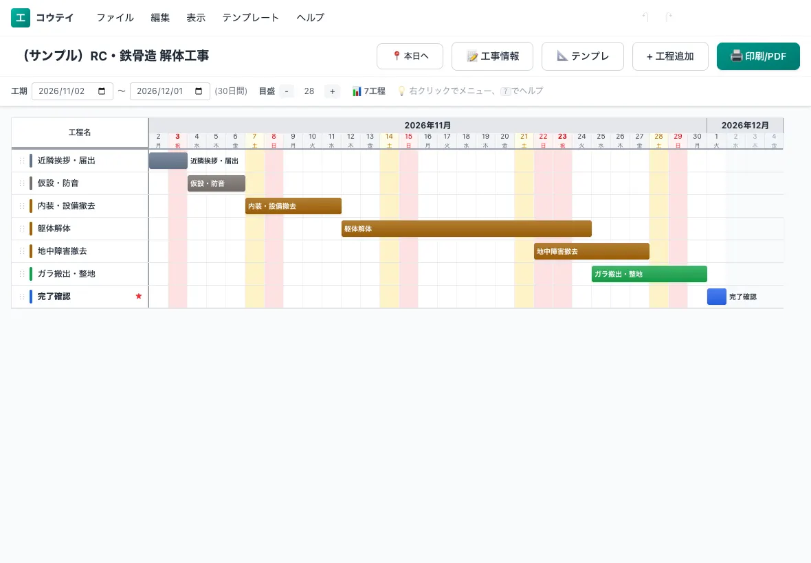Screen dimensions: 811x563
Task: Click the 地中障害撤去 Gantt bar
Action: (592, 251)
